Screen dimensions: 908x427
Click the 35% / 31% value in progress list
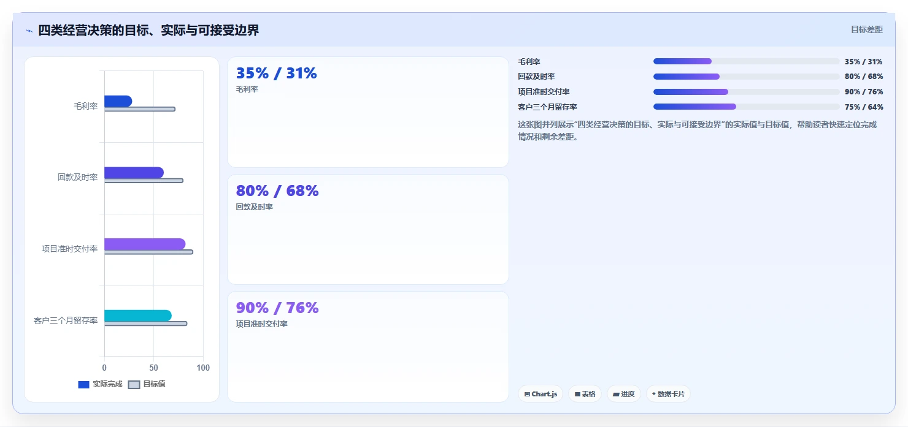coord(863,62)
